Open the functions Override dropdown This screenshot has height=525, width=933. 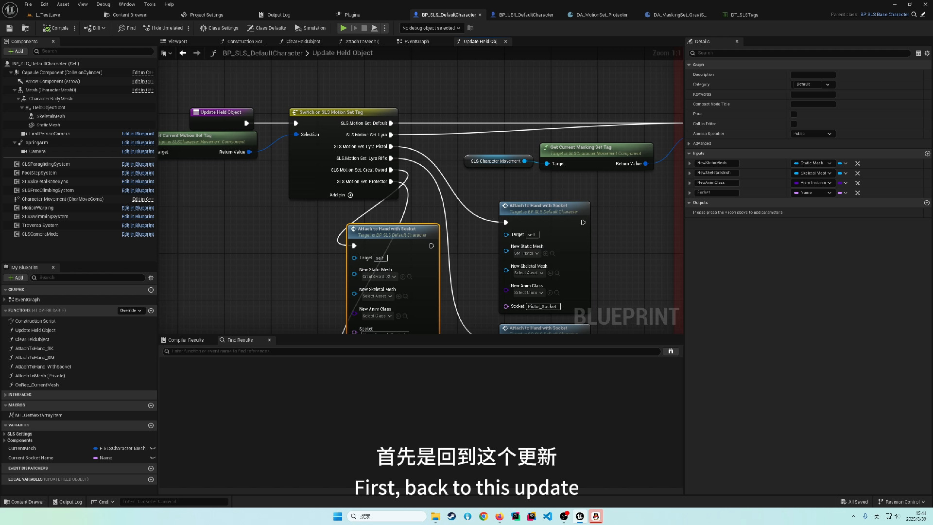pos(131,311)
